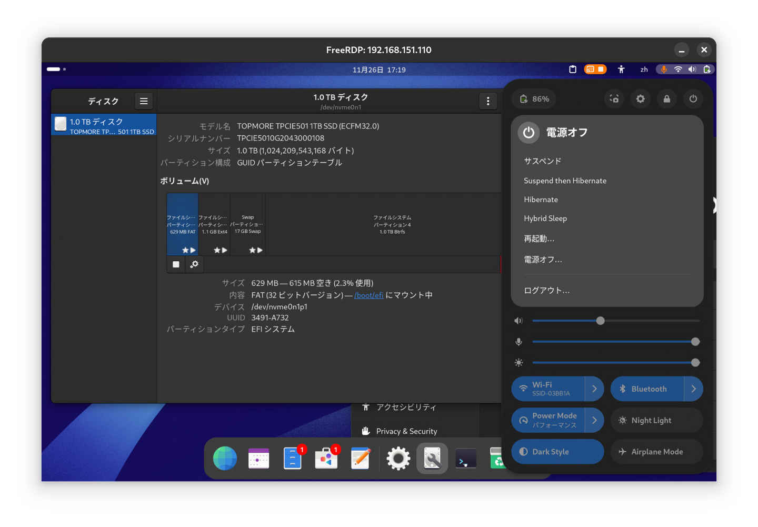
Task: Expand the Wi-Fi networks arrow
Action: 594,389
